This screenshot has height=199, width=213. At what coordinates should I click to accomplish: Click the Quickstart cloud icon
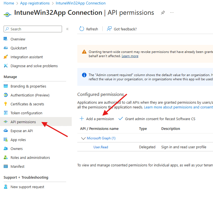[6, 48]
